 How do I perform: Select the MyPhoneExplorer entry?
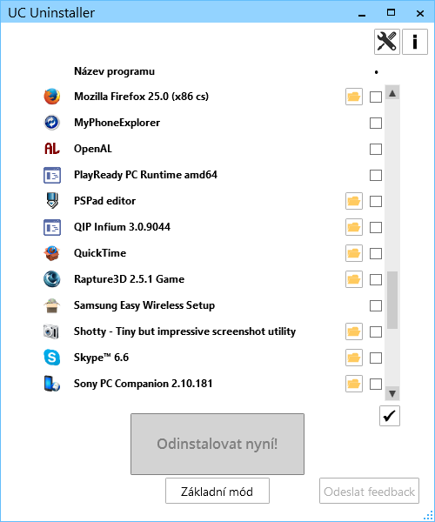click(117, 123)
